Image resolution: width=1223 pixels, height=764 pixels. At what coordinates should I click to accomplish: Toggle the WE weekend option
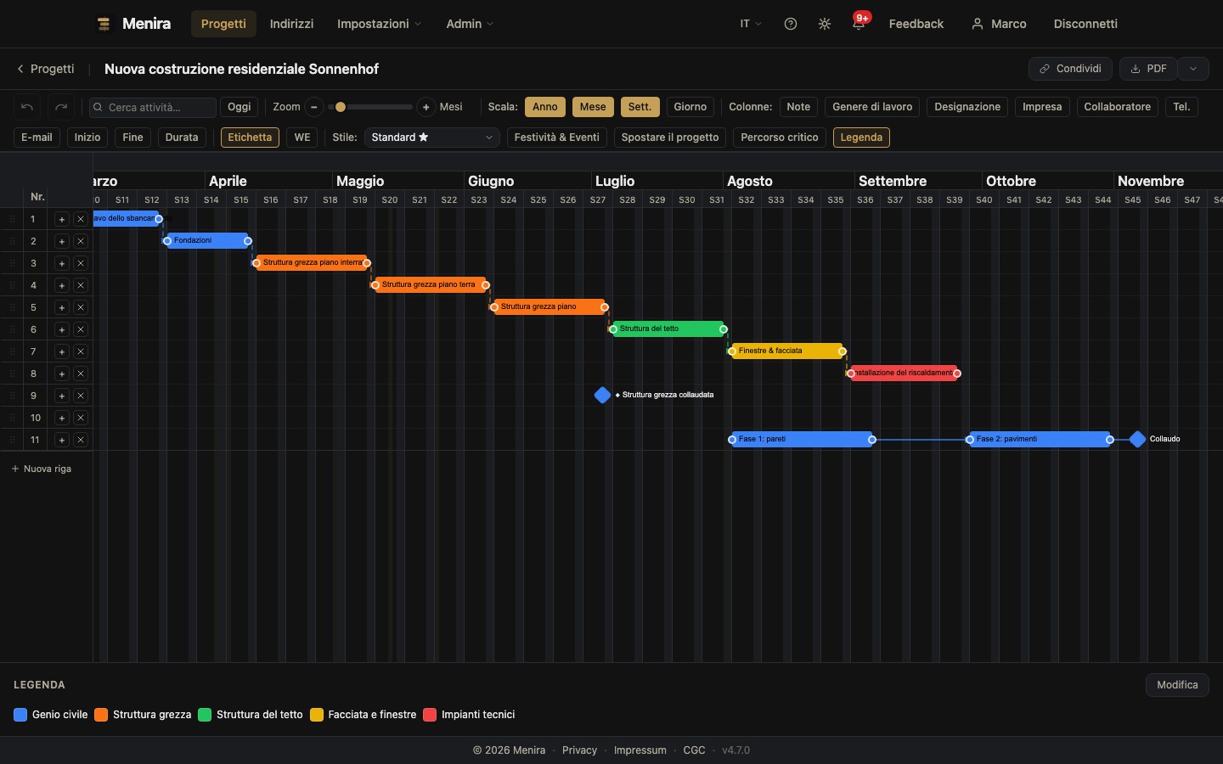(302, 138)
